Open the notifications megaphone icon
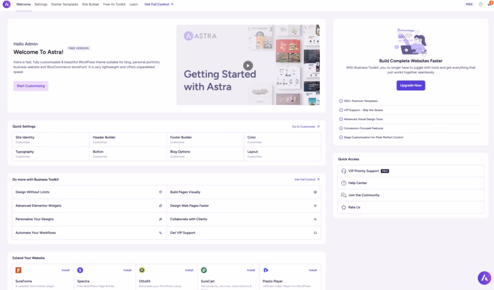494x290 pixels. pyautogui.click(x=490, y=4)
